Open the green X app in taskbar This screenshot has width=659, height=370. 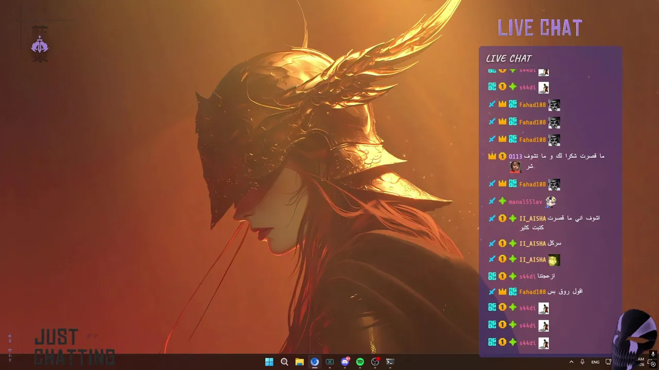coord(330,362)
